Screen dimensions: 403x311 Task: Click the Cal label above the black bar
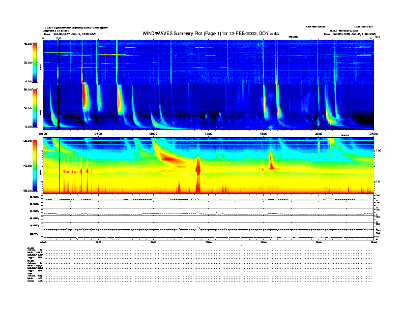(59, 38)
